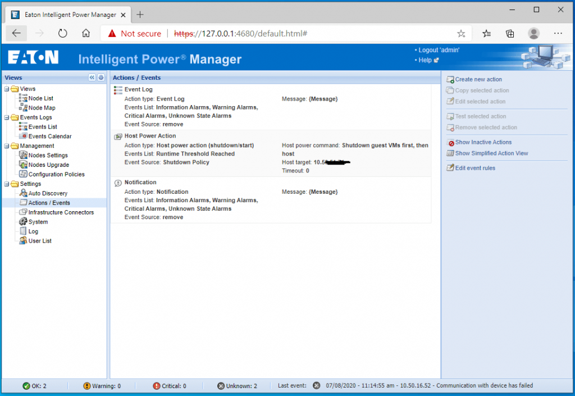575x396 pixels.
Task: Open the Events Calendar item
Action: pos(50,136)
